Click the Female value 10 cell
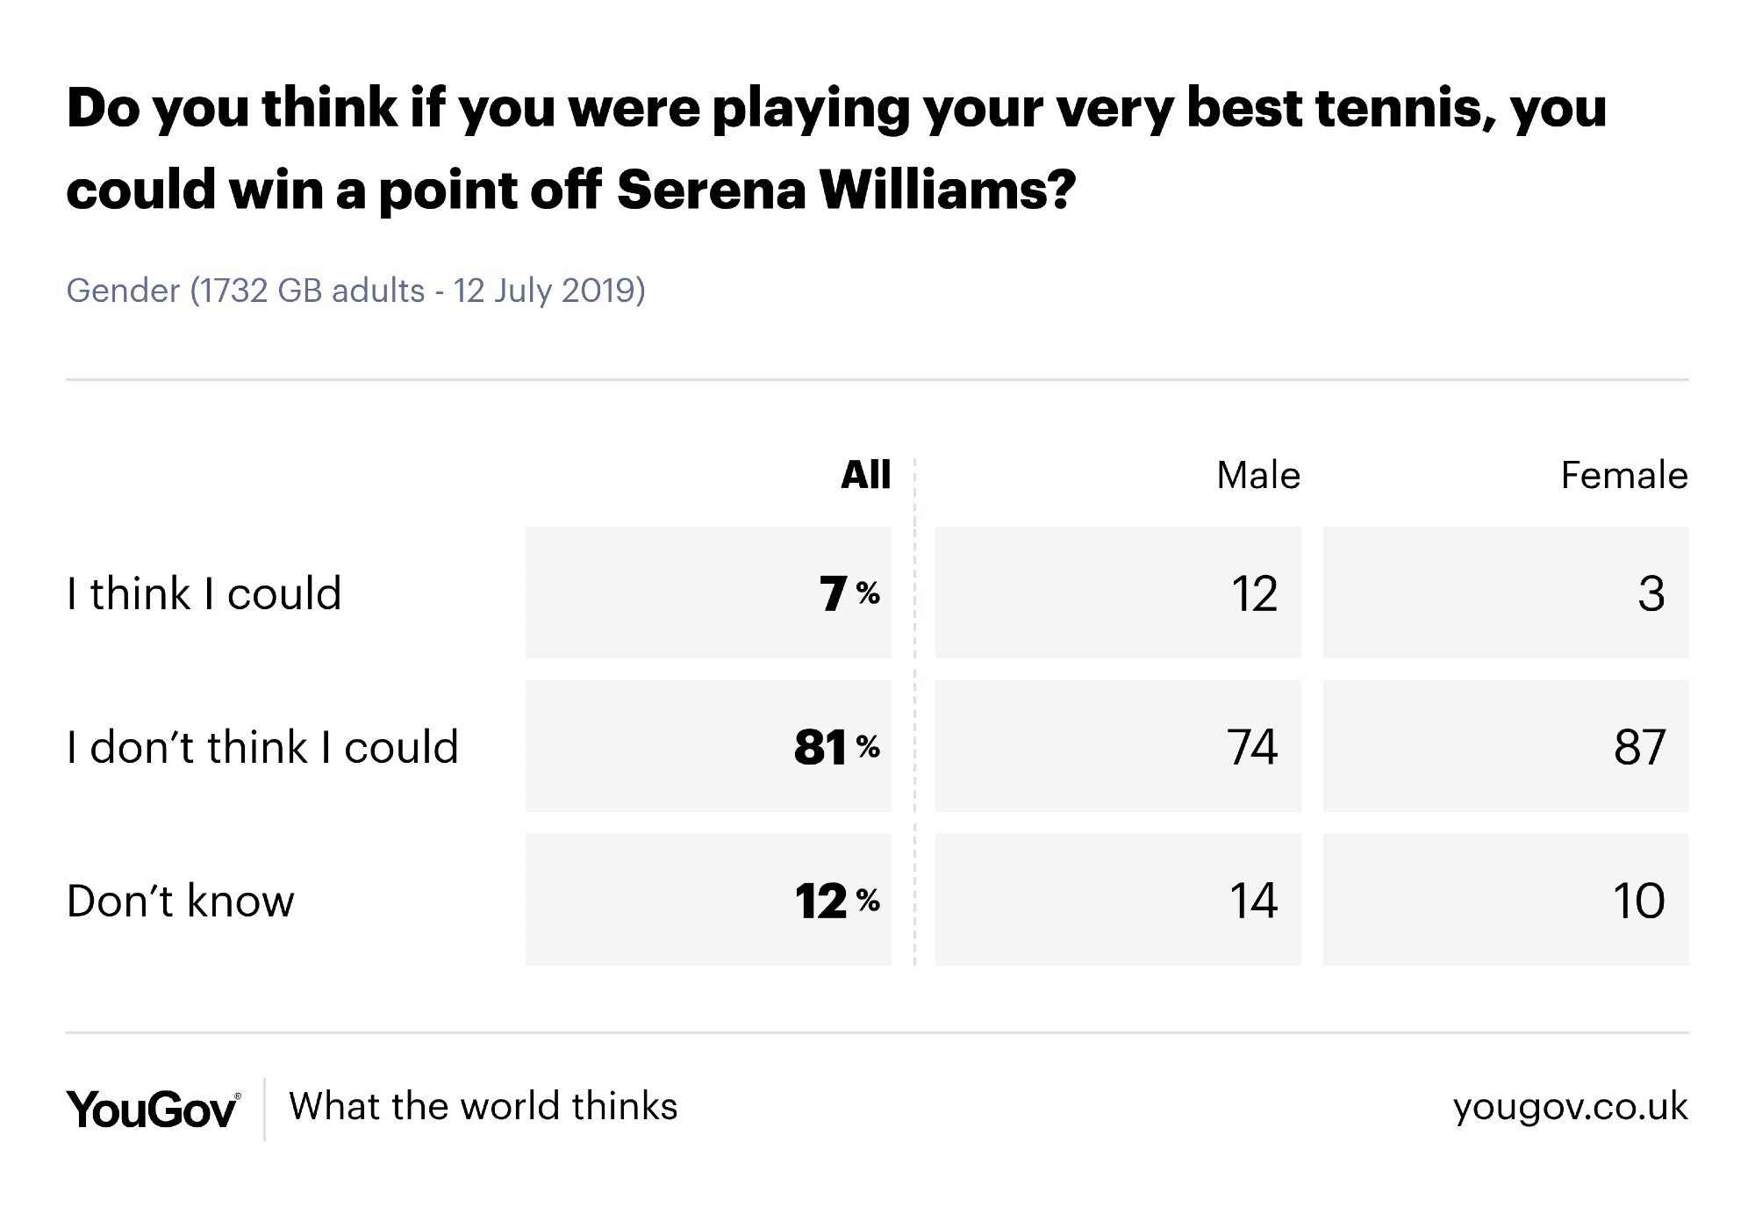 1506,900
